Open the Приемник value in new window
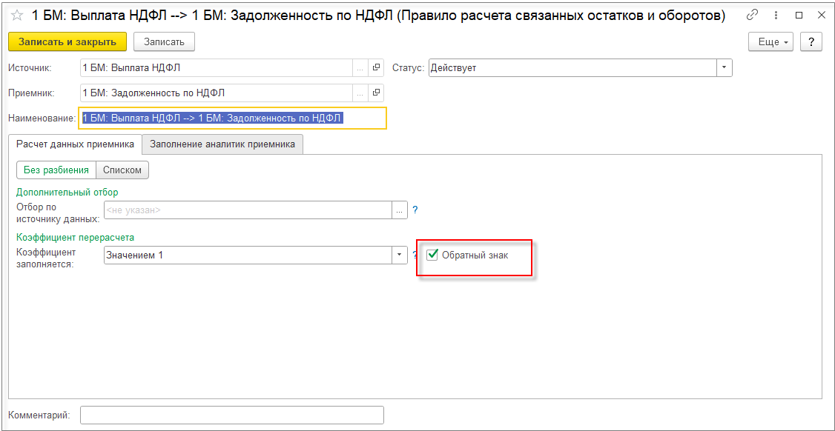 (x=376, y=93)
